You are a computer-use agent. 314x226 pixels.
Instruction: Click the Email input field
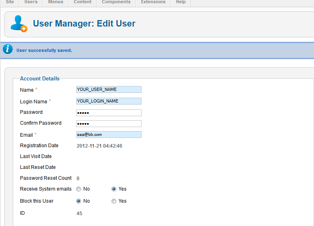click(109, 135)
